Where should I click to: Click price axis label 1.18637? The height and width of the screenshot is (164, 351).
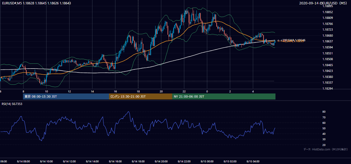(327, 41)
